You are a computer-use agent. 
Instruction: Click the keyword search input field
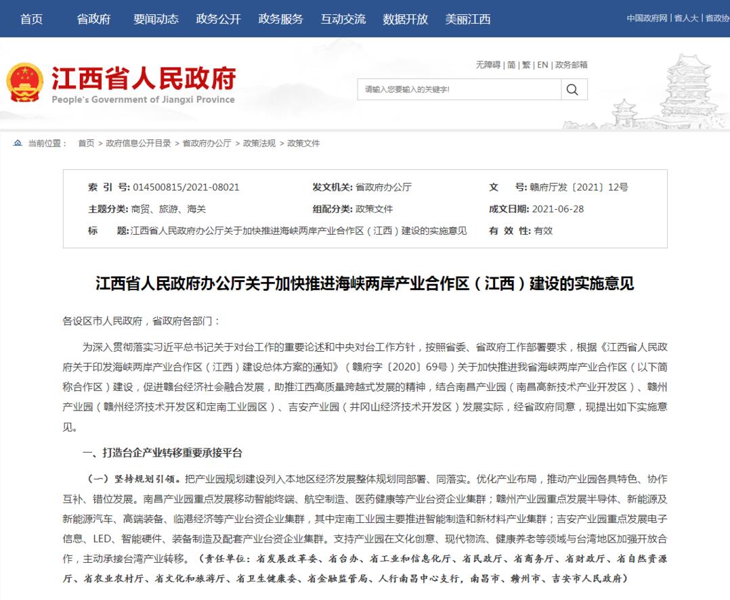point(459,89)
